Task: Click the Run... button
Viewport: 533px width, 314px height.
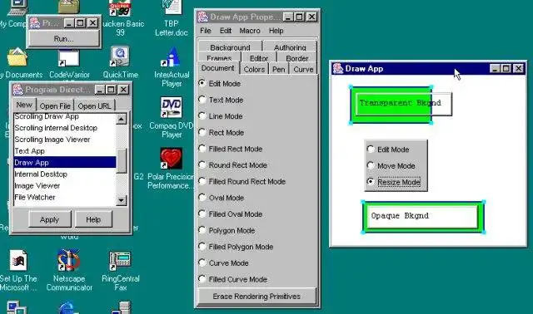Action: (63, 39)
